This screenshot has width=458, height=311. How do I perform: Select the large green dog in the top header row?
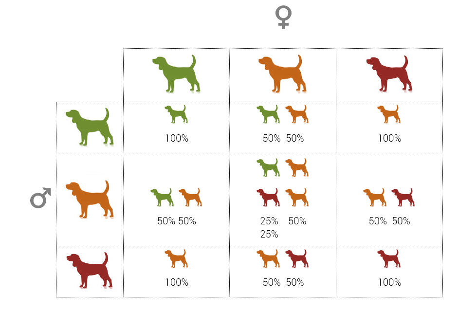coord(176,73)
